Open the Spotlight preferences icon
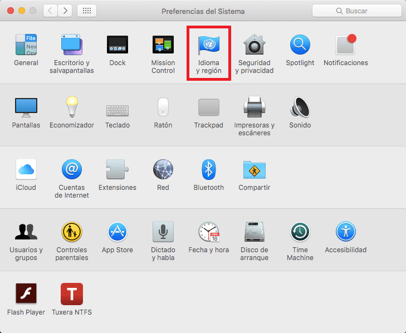Image resolution: width=406 pixels, height=333 pixels. pos(300,45)
